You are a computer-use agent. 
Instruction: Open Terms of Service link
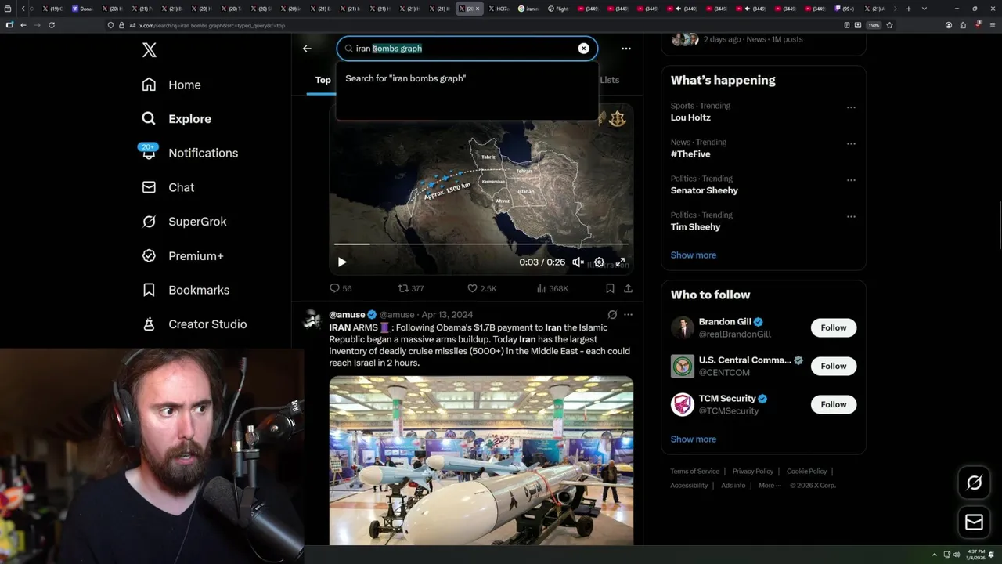coord(694,472)
